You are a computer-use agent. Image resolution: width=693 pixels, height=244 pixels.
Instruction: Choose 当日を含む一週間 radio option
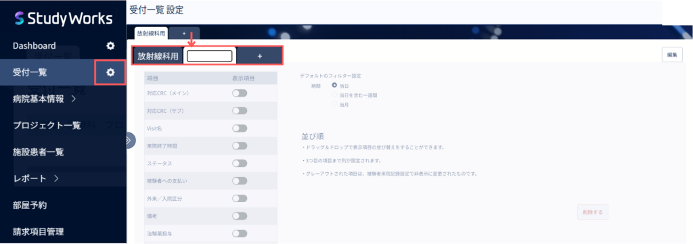point(334,95)
